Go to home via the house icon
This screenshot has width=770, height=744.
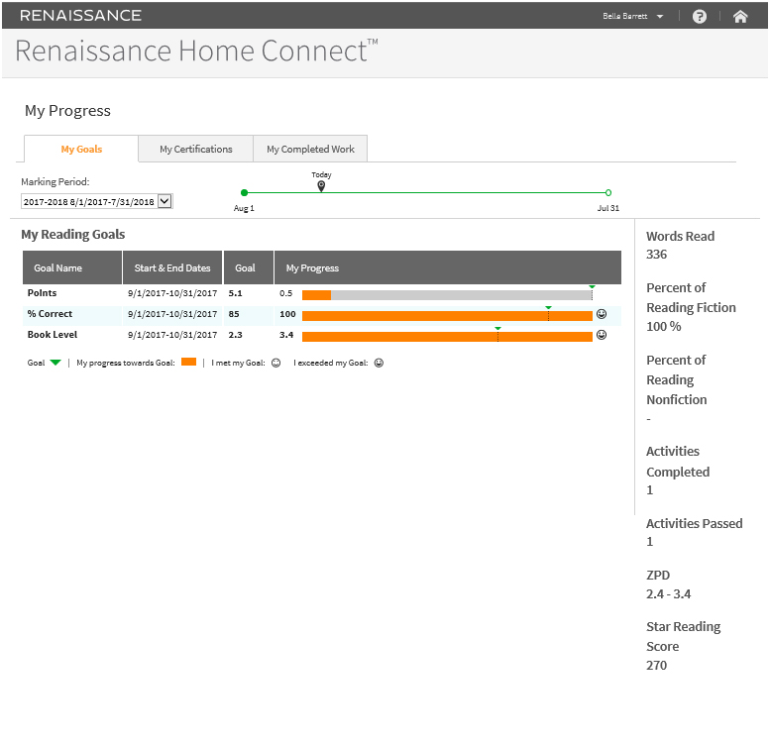[739, 17]
